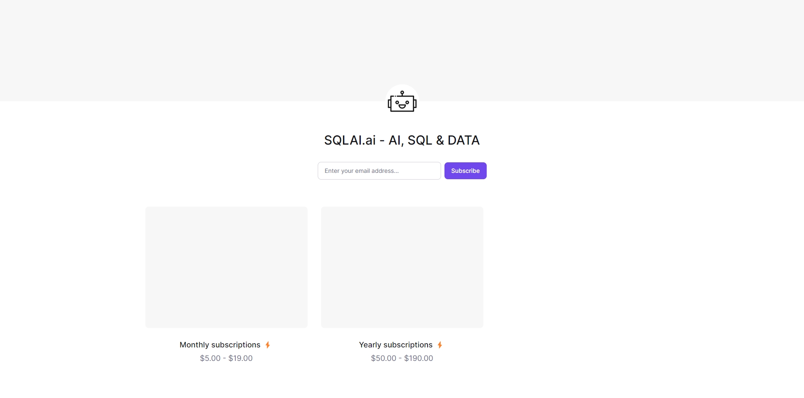Click lightning bolt beside Yearly subscriptions
Viewport: 804px width, 398px height.
(x=440, y=345)
